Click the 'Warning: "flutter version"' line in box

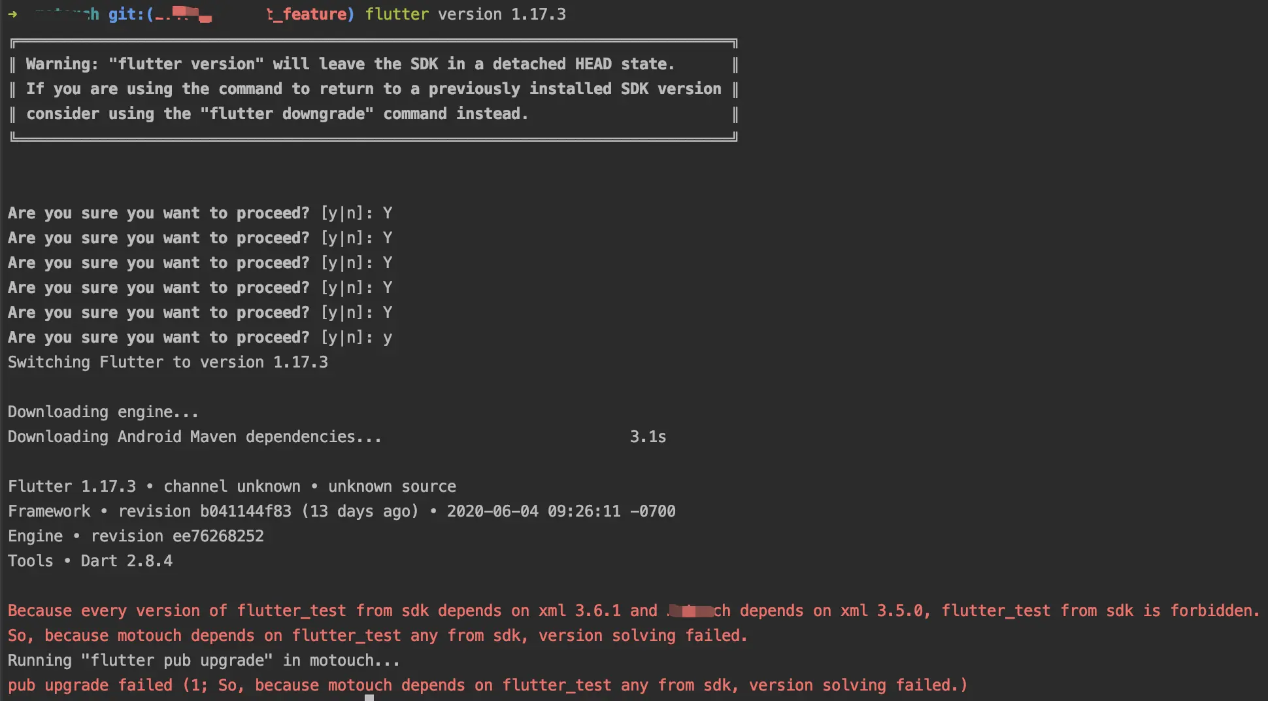pos(350,64)
